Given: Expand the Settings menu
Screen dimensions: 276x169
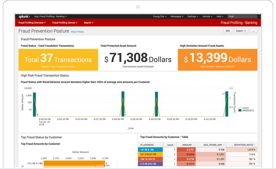Looking at the screenshot, I should [193, 16].
